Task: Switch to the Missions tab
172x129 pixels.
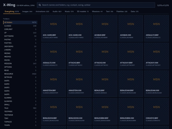Action: 97,11
